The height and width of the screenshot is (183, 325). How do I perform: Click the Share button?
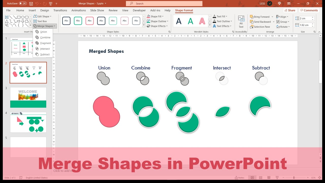click(290, 10)
